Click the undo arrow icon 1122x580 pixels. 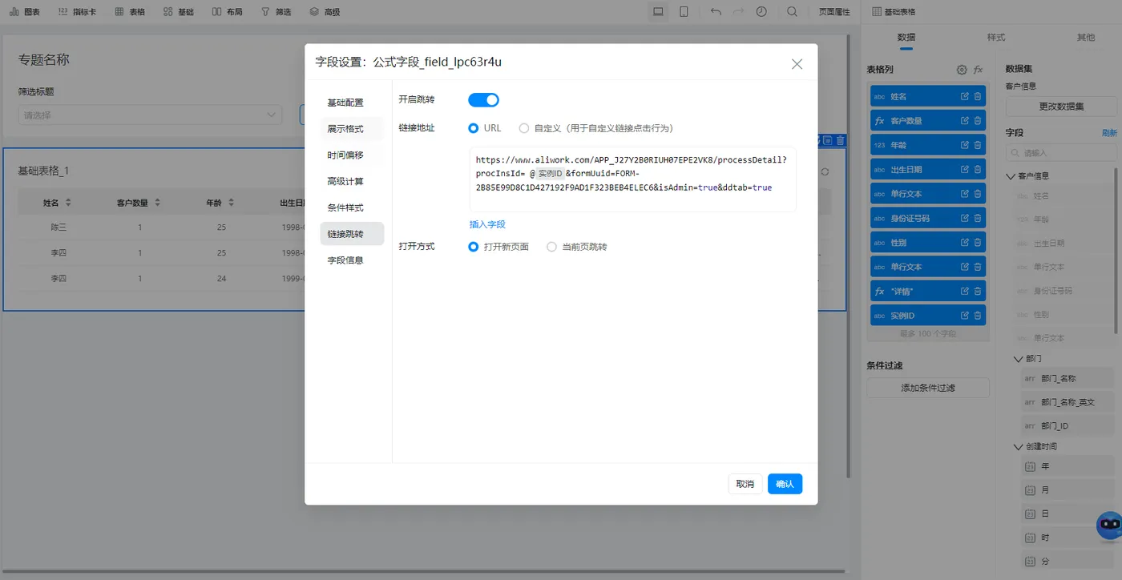pyautogui.click(x=716, y=12)
